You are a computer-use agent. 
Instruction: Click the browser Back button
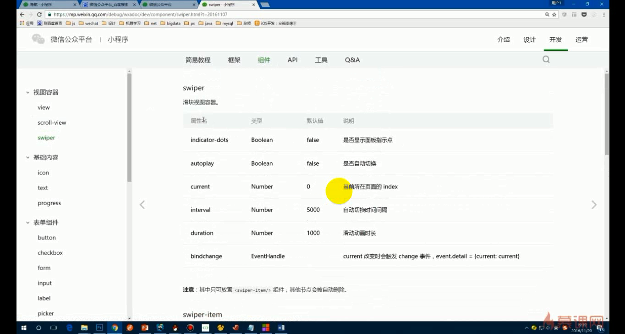tap(22, 14)
